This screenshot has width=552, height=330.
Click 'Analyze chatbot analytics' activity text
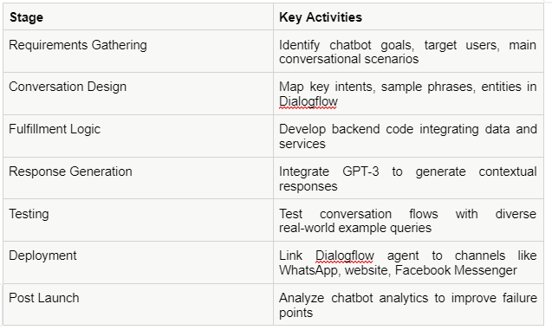[354, 298]
